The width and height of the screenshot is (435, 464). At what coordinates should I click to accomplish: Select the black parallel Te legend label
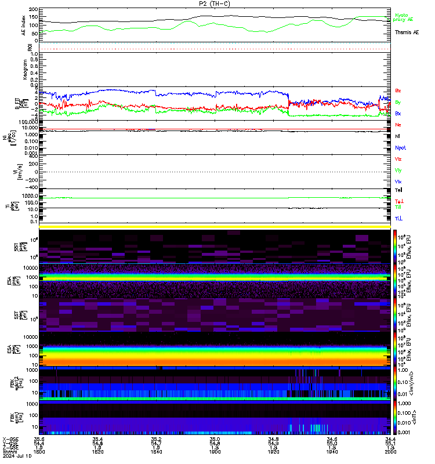point(398,190)
